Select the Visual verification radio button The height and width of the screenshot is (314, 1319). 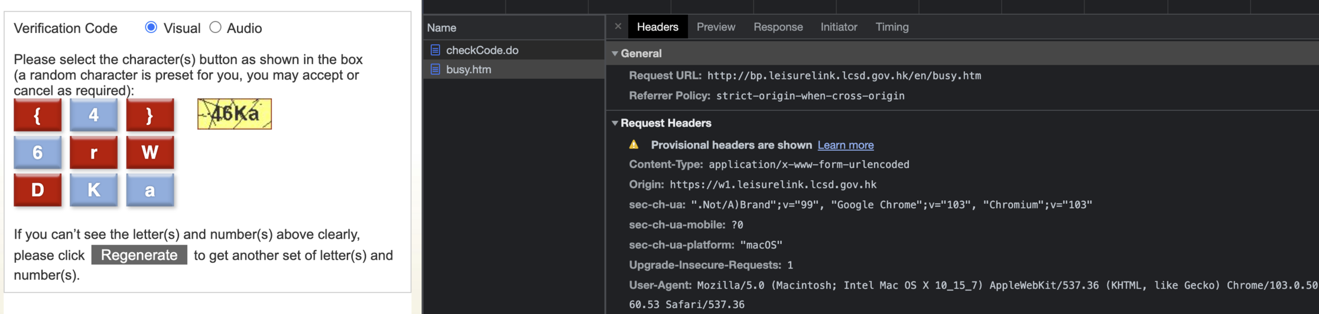click(x=151, y=28)
